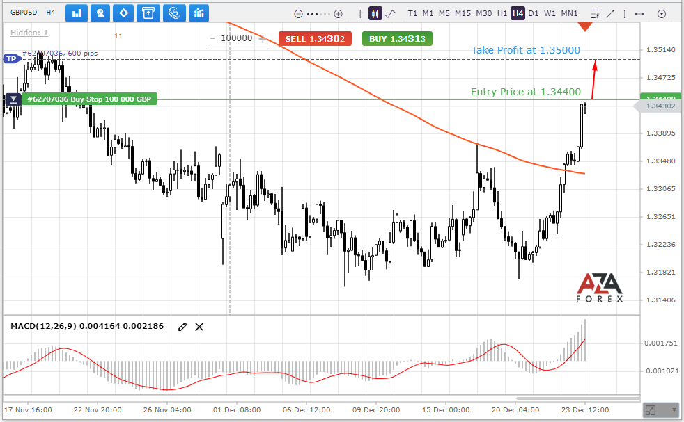Select the trend line drawing tool
Screen dimensions: 684x422
(x=610, y=14)
